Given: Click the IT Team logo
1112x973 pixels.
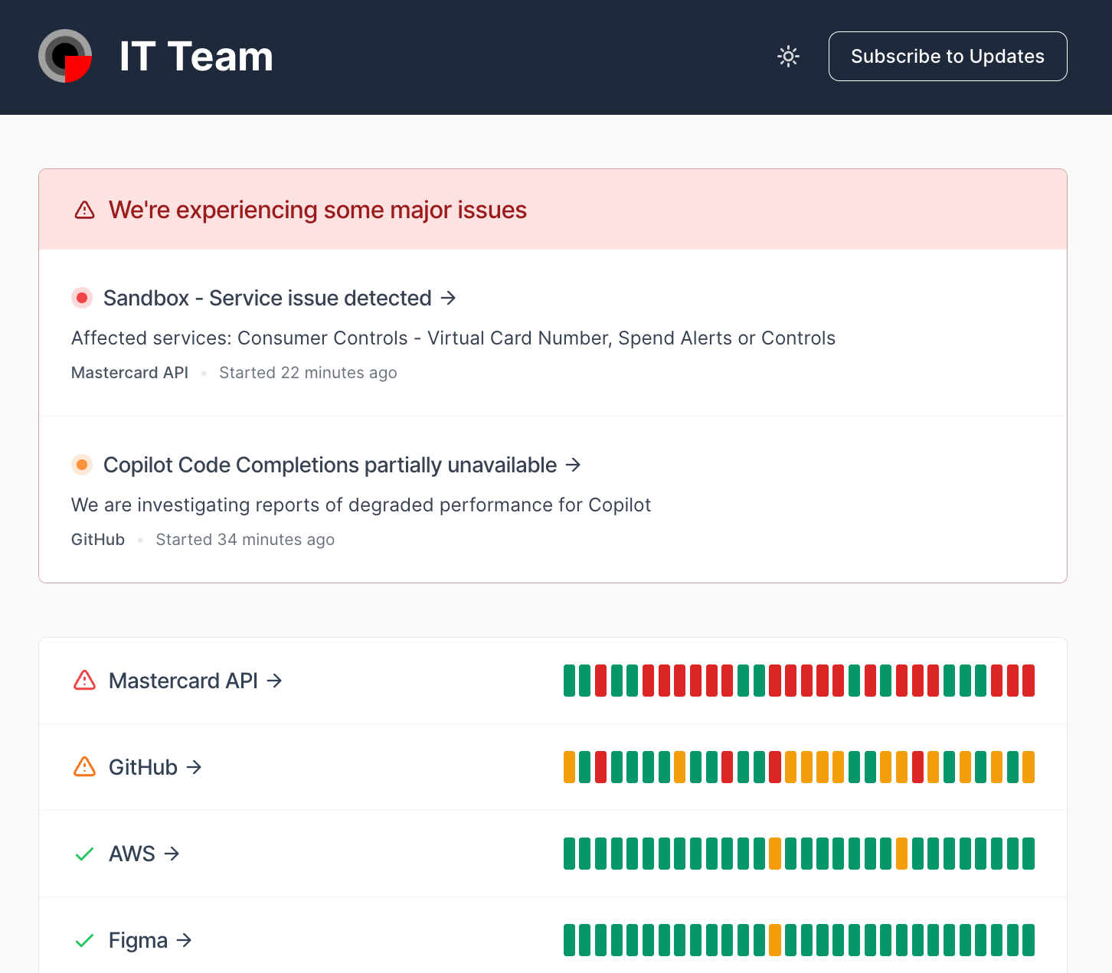Looking at the screenshot, I should 65,56.
